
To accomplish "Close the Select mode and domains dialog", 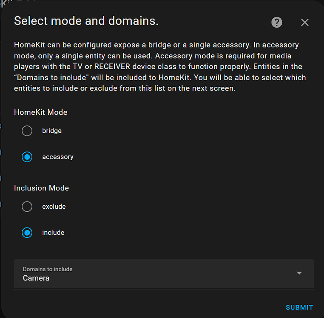I will point(305,23).
